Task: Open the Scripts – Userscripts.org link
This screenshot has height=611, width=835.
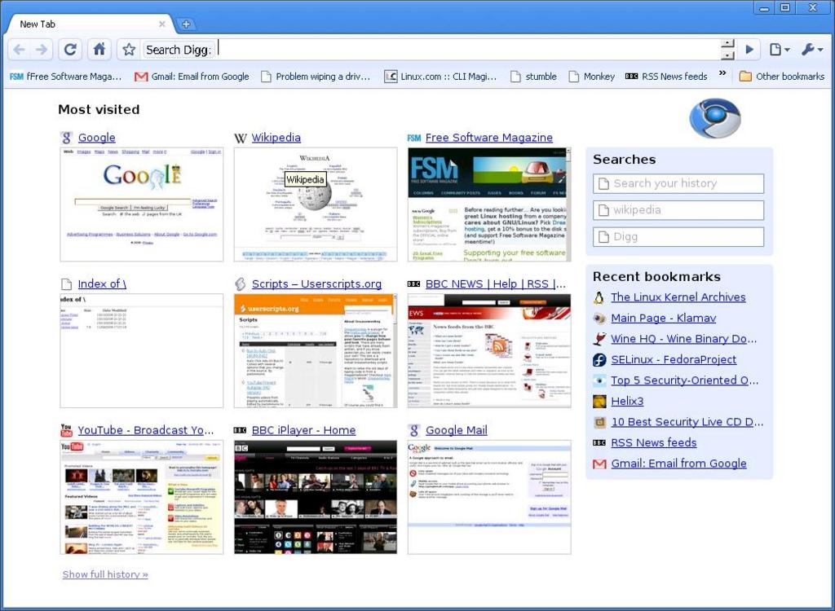Action: click(x=316, y=284)
